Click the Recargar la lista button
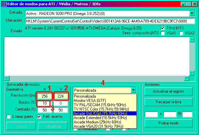 tap(168, 102)
